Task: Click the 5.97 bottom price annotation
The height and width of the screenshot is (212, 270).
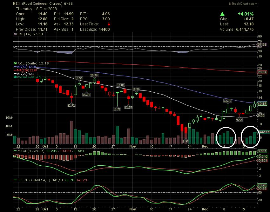Action: point(186,142)
